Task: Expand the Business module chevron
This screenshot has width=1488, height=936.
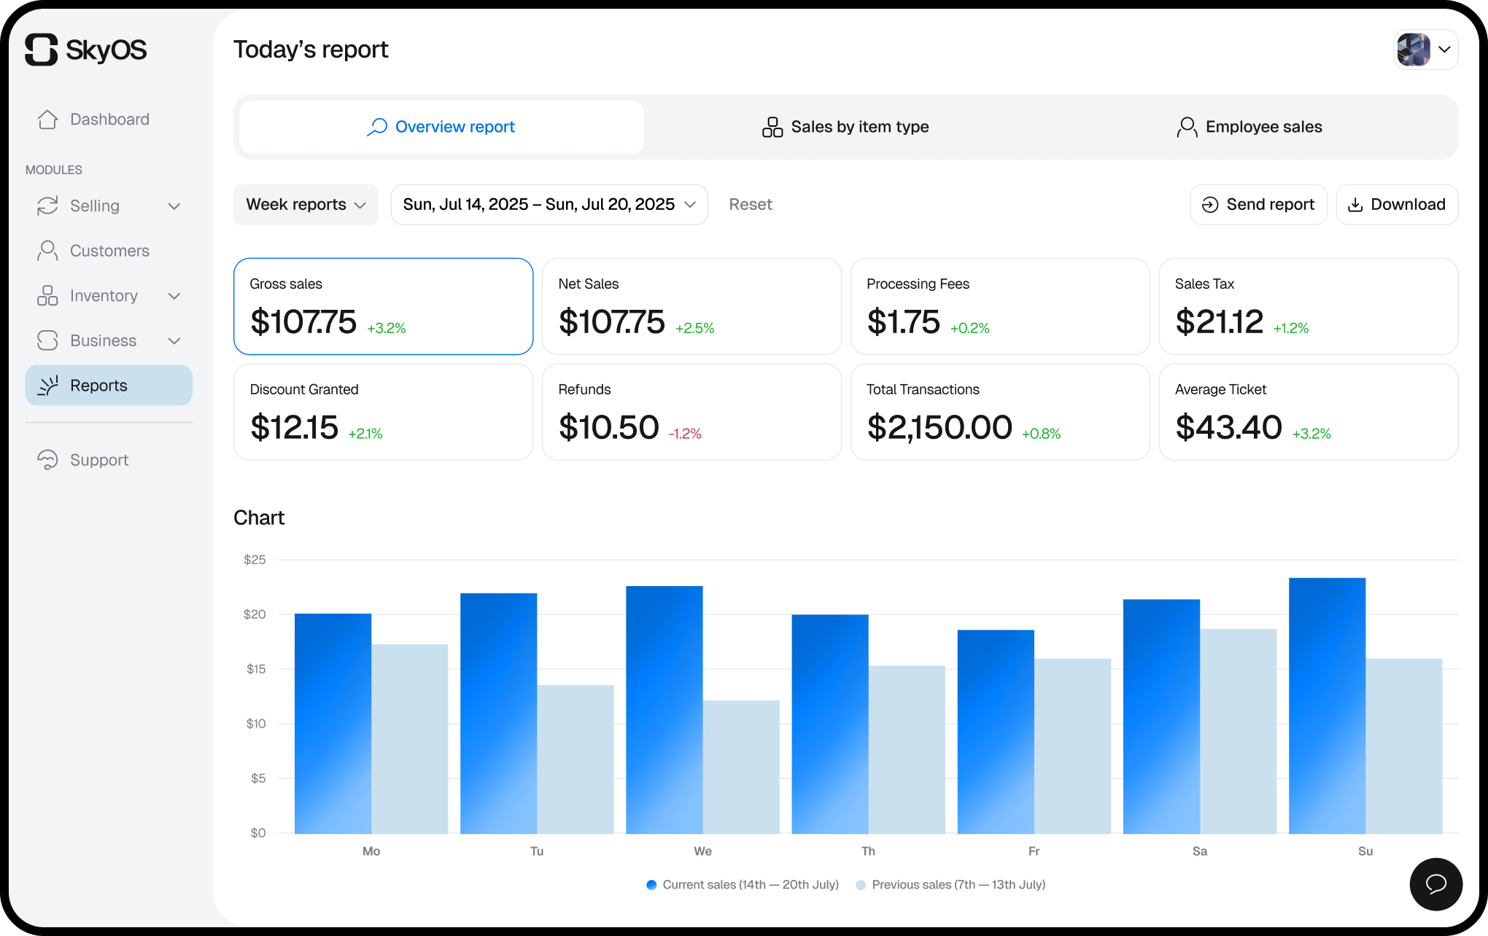Action: [x=174, y=341]
